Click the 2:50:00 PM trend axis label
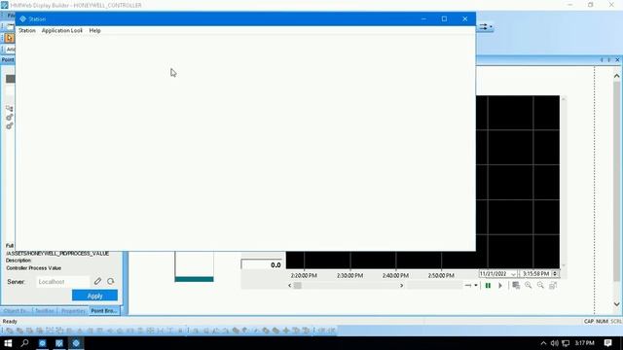Viewport: 623px width, 350px height. [x=441, y=275]
